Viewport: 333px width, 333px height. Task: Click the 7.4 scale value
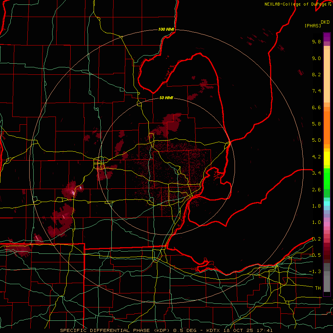click(316, 91)
